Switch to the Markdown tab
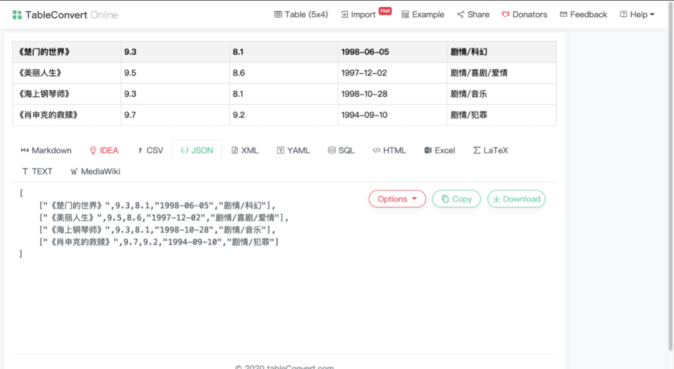The image size is (674, 369). [x=46, y=150]
